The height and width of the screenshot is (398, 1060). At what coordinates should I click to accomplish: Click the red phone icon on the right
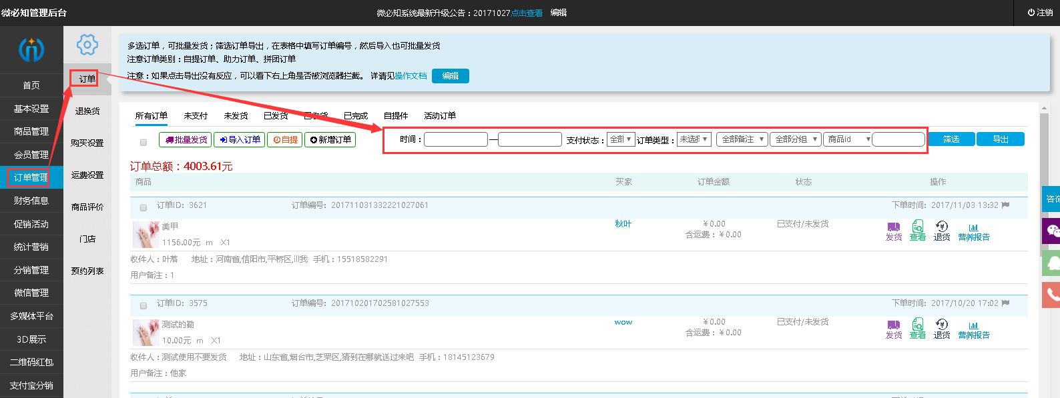[1052, 294]
